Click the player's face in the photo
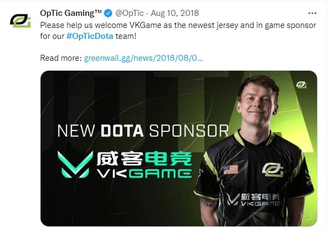The image size is (333, 228). coord(257,103)
